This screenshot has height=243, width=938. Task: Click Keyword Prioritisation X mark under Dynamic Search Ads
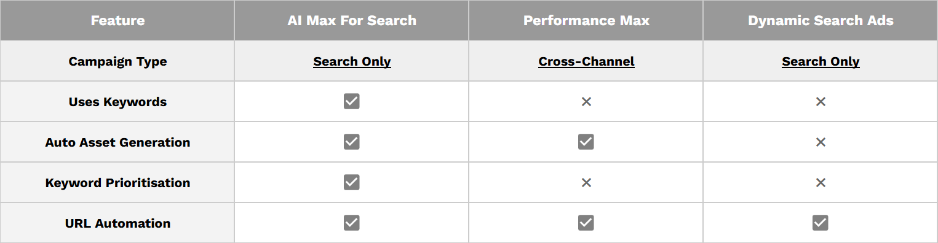[821, 182]
